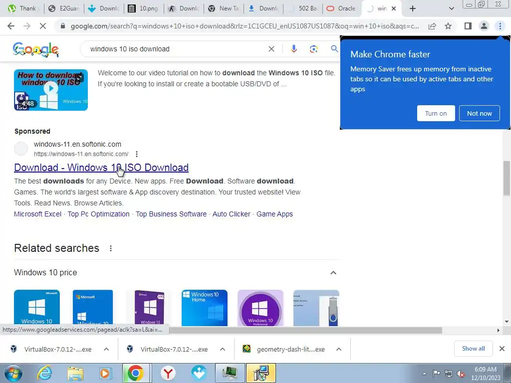Select the purple Windows 10 Professional circle image
The width and height of the screenshot is (511, 383).
(260, 308)
